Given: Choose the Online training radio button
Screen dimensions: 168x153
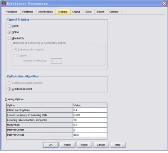Looking at the screenshot, I should (13, 32).
